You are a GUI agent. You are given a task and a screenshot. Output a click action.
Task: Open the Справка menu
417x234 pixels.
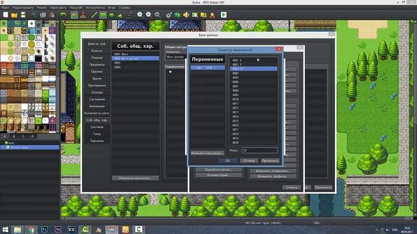[124, 7]
